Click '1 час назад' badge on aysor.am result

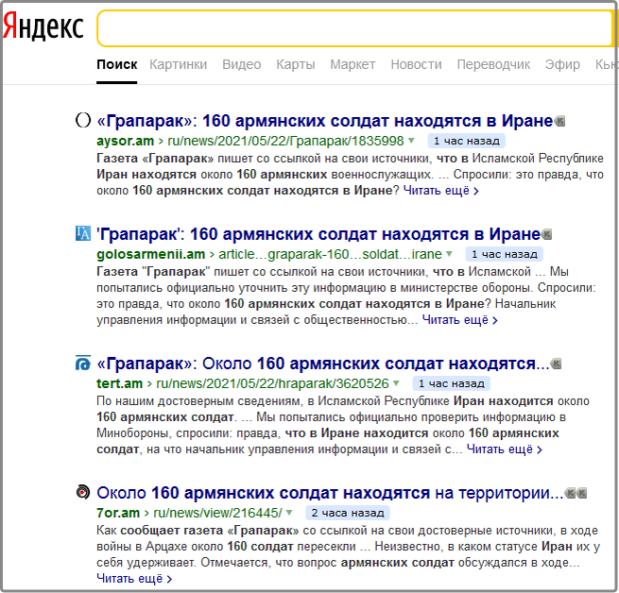click(467, 141)
